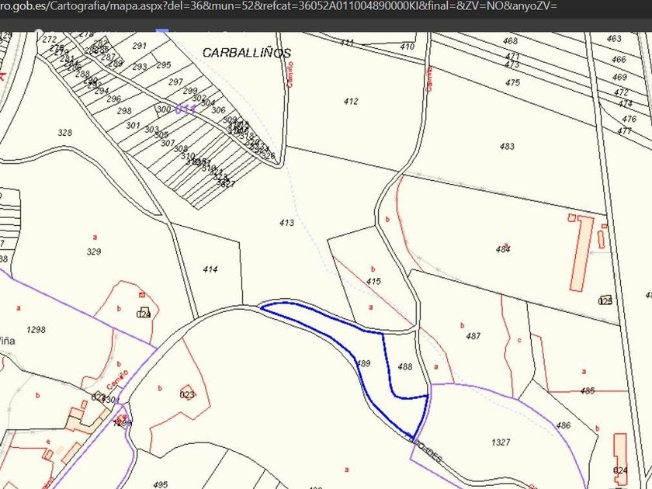Click parcel number 307

(168, 143)
